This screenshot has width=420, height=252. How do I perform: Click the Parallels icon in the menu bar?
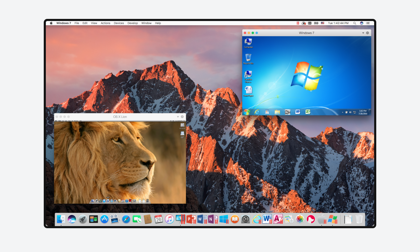click(298, 23)
